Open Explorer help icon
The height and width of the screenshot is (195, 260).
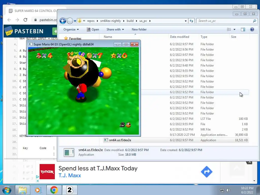click(252, 29)
